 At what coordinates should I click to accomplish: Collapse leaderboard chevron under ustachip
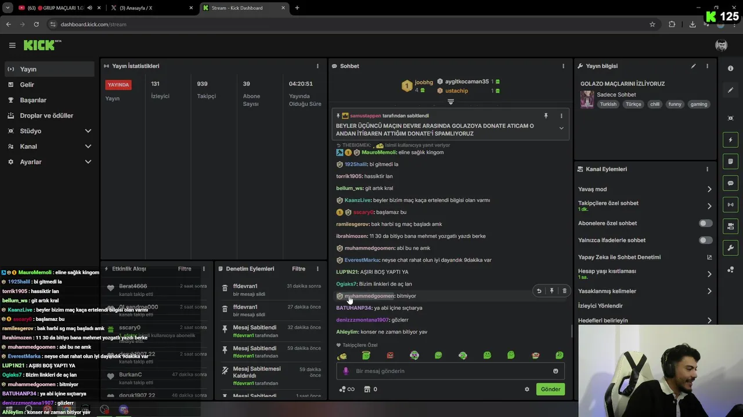click(x=450, y=102)
